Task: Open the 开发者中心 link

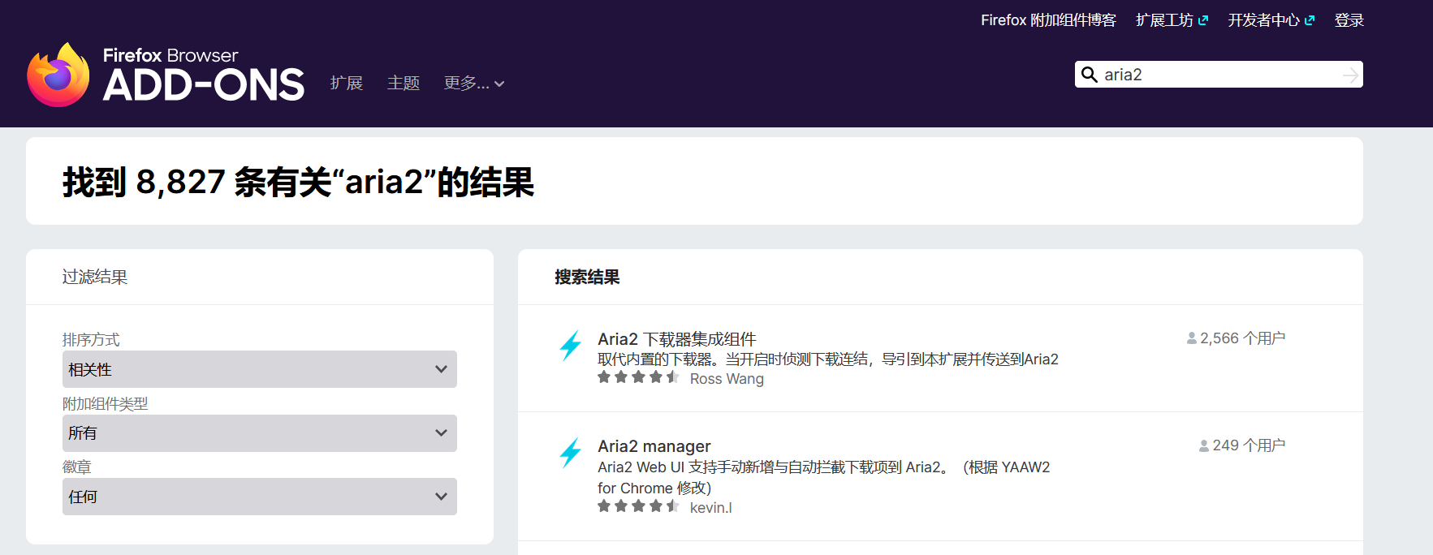Action: tap(1263, 20)
